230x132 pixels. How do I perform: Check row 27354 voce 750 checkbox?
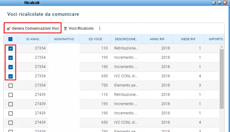[x=10, y=85]
